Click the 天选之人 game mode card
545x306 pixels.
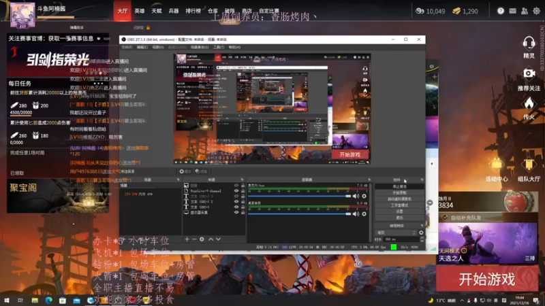tap(488, 243)
